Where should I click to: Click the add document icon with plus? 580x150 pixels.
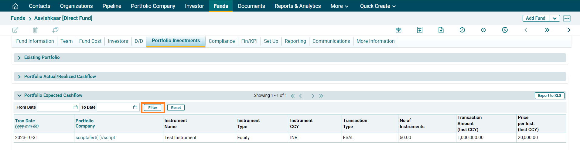click(x=441, y=30)
